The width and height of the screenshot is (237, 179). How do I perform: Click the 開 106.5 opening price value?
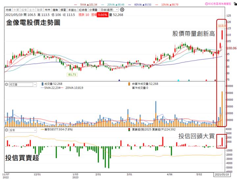coord(30,15)
